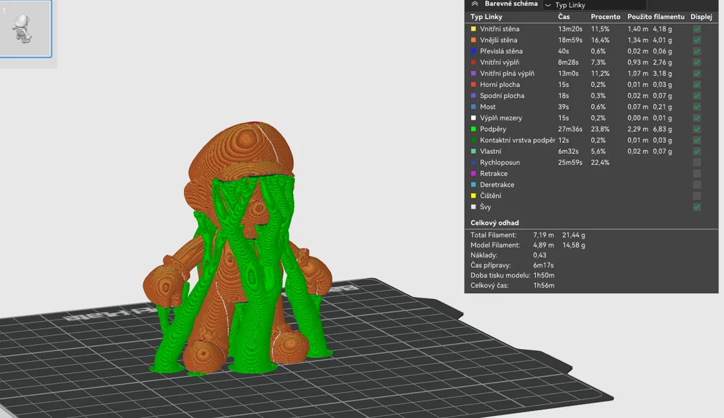Disable the Švy seams display checkbox
The width and height of the screenshot is (724, 418).
[697, 207]
